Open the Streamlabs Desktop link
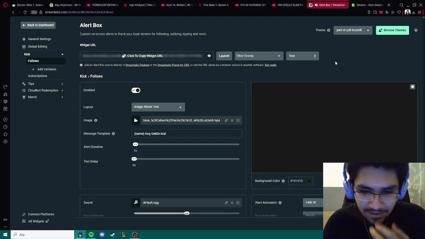425x239 pixels. (x=137, y=65)
